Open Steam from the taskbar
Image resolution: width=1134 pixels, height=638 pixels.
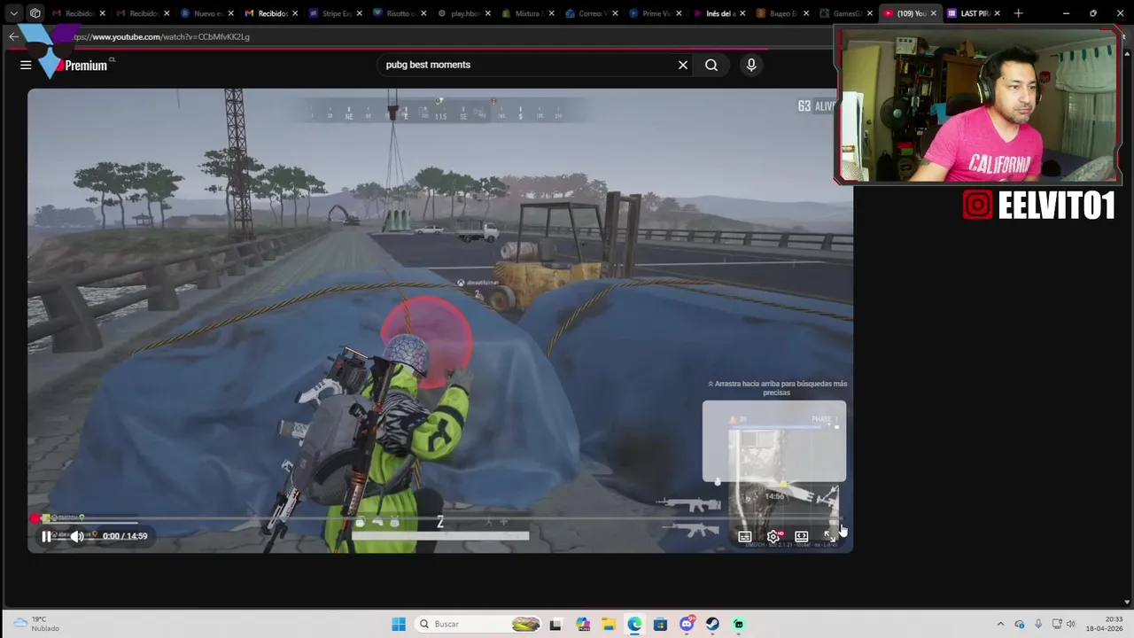(712, 624)
